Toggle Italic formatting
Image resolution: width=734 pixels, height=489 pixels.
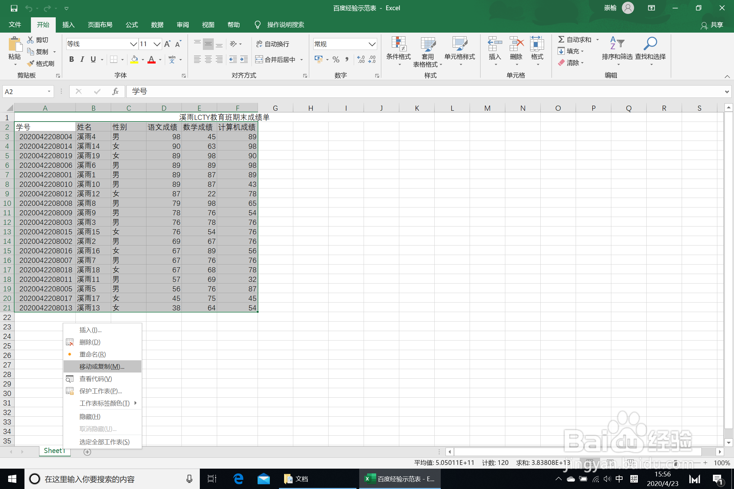point(82,60)
